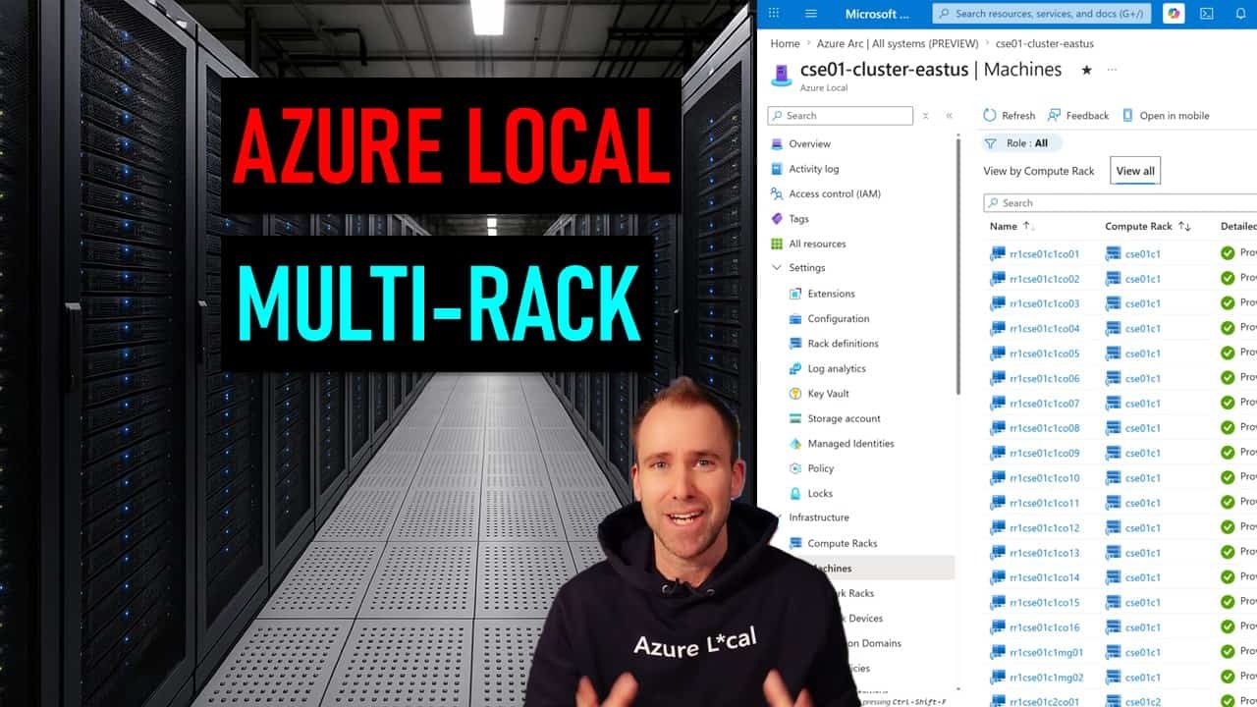Switch to View by Compute Rack tab
Viewport: 1257px width, 707px height.
pyautogui.click(x=1039, y=171)
